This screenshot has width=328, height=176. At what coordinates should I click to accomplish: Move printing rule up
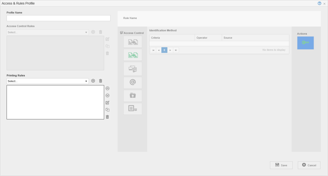coord(107,88)
